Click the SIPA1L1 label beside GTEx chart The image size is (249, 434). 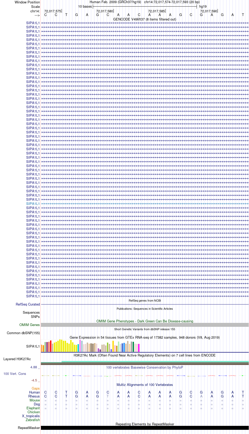click(33, 346)
